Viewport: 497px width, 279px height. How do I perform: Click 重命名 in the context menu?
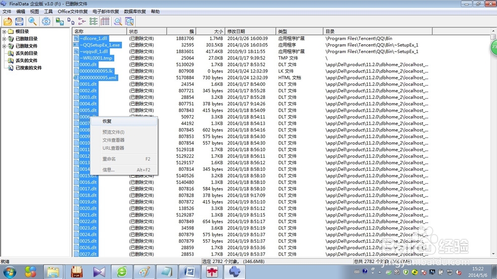click(124, 159)
